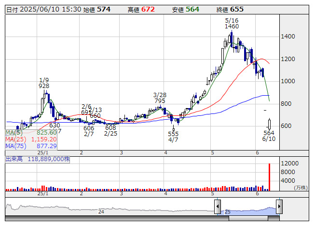Image resolution: width=315 pixels, height=226 pixels.
Task: Click the 6/10 white candlestick near 600
Action: pyautogui.click(x=269, y=125)
